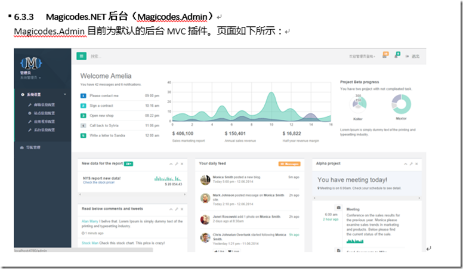Click Mark Johnson's avatar in daily feed
Screen dimensions: 463x269
pyautogui.click(x=205, y=198)
